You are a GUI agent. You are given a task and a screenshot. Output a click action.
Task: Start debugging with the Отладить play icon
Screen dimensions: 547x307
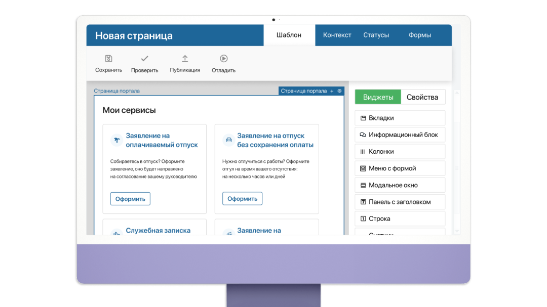pyautogui.click(x=223, y=59)
